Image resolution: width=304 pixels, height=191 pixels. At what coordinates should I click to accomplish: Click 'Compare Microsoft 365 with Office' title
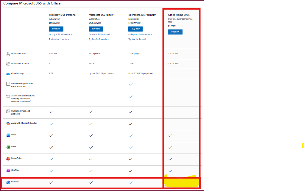pos(32,3)
